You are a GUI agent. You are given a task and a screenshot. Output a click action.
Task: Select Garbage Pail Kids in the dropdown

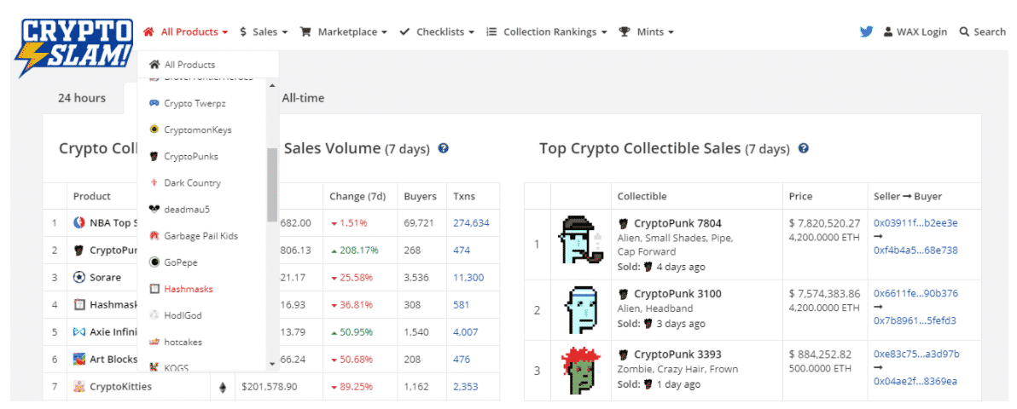point(201,236)
